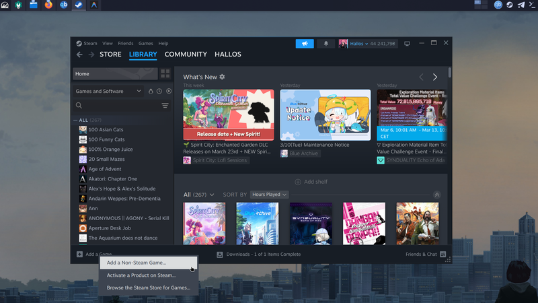Show previous What's New items arrow

(x=422, y=77)
